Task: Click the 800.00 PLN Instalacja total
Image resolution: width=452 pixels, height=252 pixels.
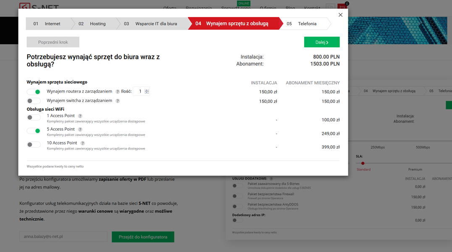Action: tap(326, 57)
